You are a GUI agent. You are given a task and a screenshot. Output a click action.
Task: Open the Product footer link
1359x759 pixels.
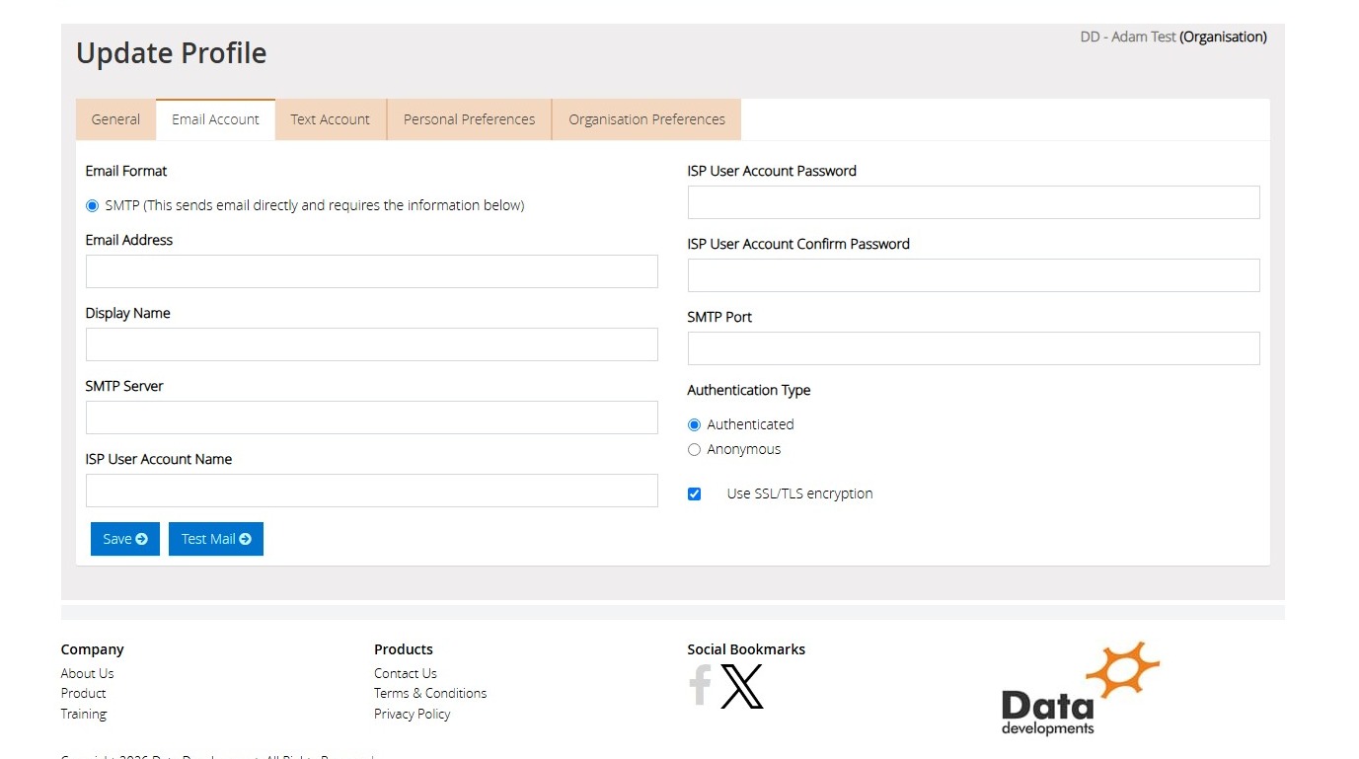click(x=83, y=693)
